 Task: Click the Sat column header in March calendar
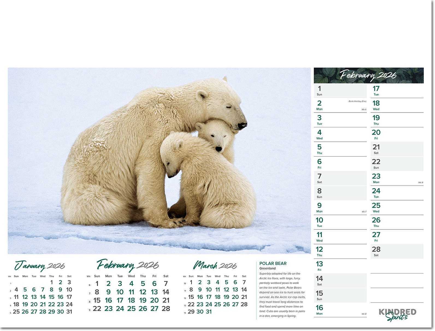244,276
